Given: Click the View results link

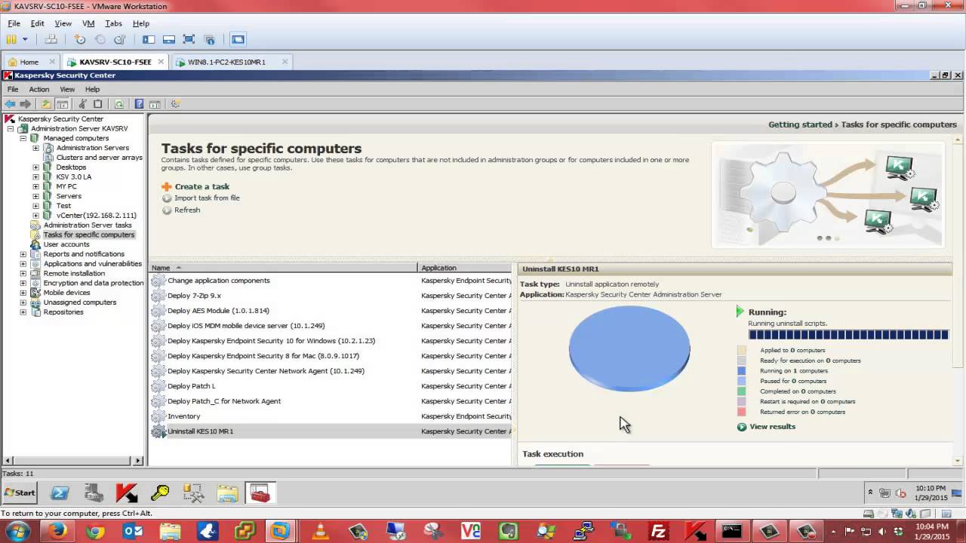Looking at the screenshot, I should click(x=772, y=426).
